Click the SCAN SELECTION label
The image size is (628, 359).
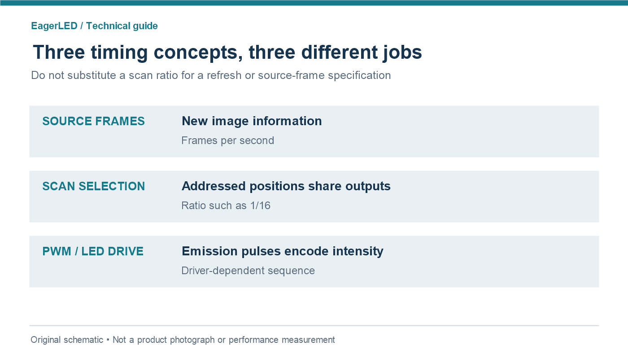coord(93,186)
